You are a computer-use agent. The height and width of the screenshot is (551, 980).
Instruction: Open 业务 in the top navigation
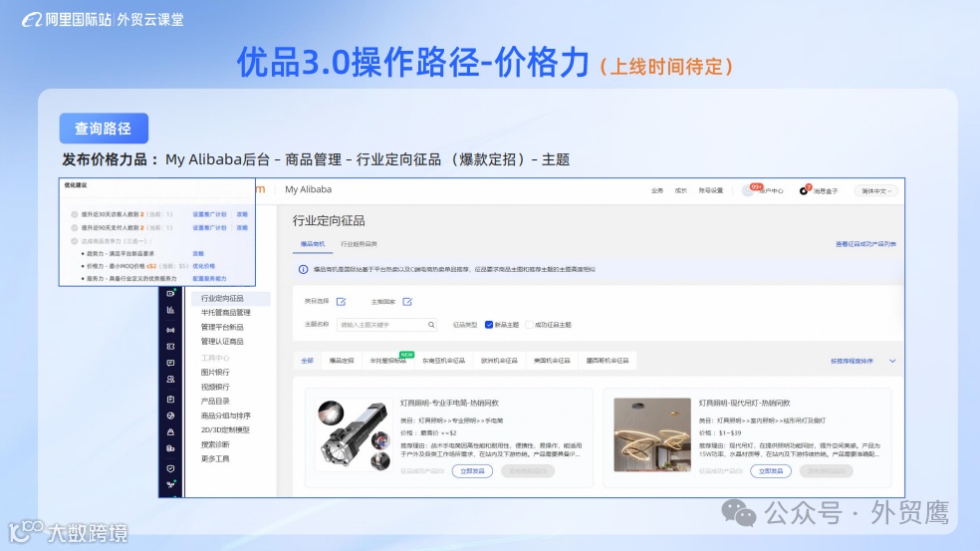point(657,190)
